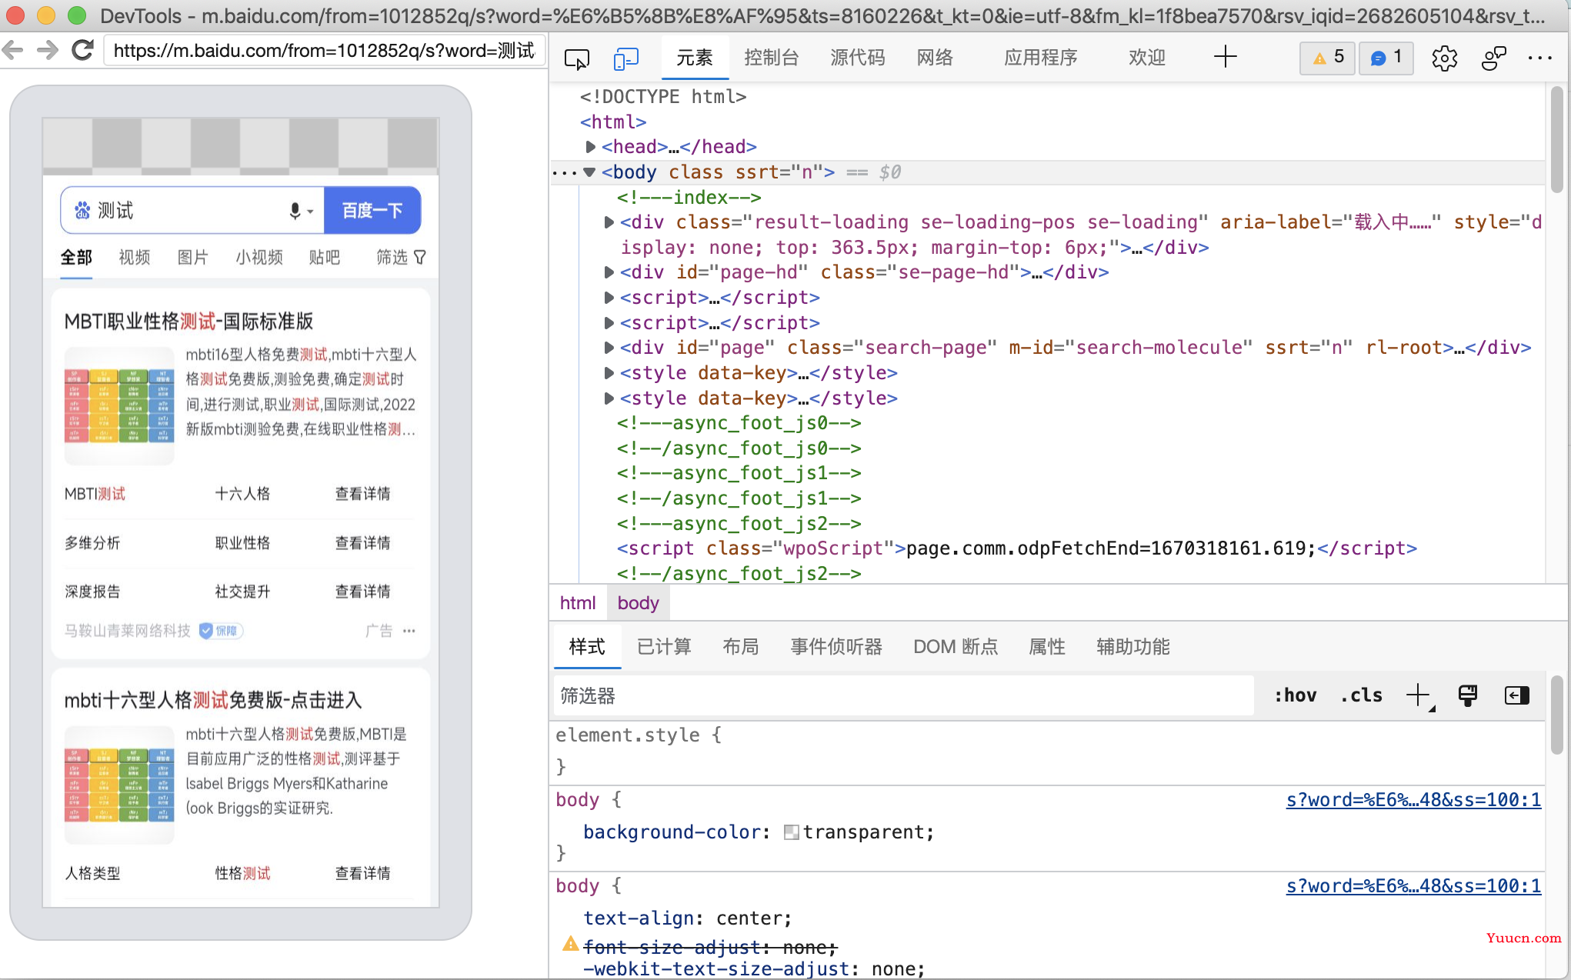Open the DOM 断点 breakpoints tab
Viewport: 1571px width, 980px height.
click(956, 647)
